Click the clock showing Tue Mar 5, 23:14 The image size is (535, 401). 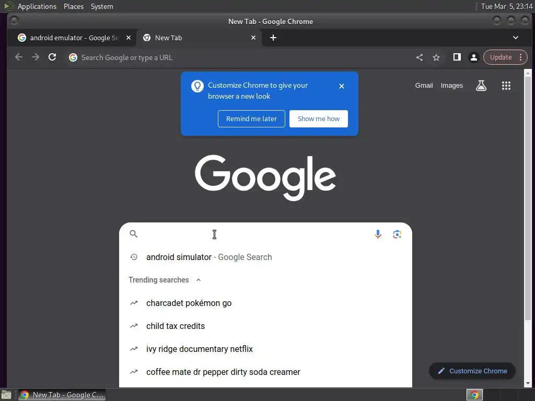pos(507,6)
